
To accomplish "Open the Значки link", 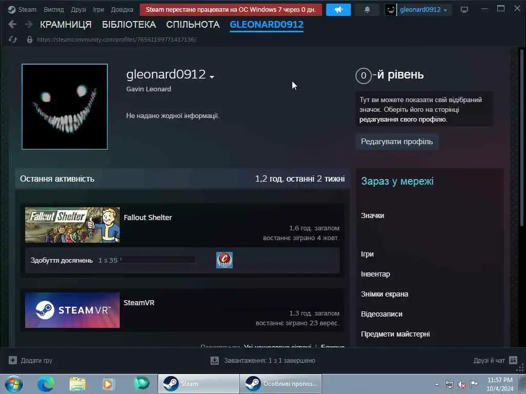I will tap(372, 215).
